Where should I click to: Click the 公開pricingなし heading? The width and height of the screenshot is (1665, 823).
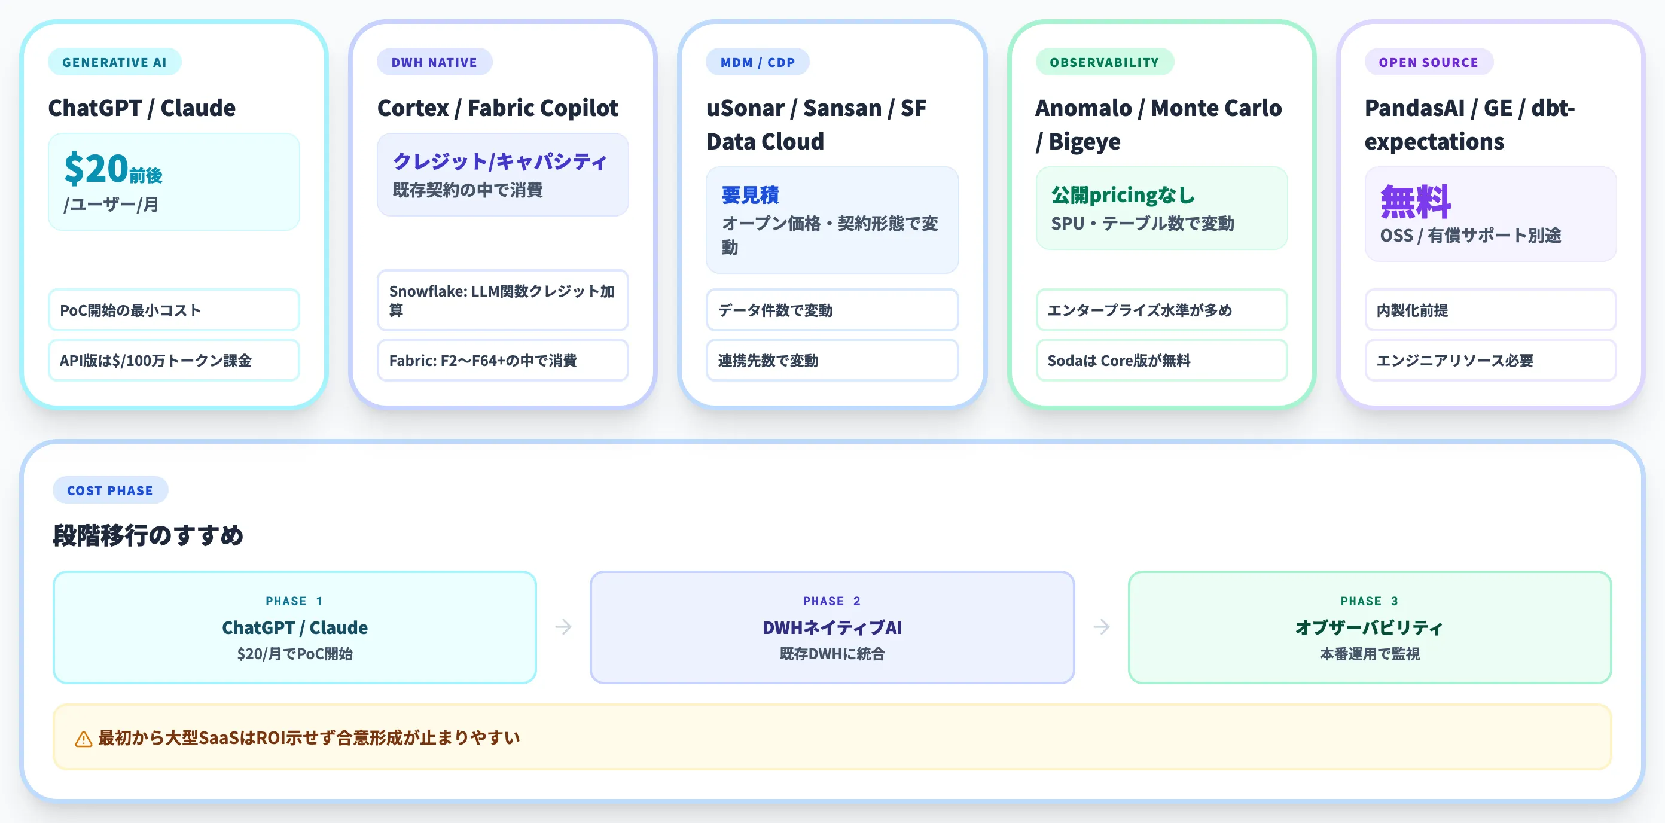point(1123,194)
